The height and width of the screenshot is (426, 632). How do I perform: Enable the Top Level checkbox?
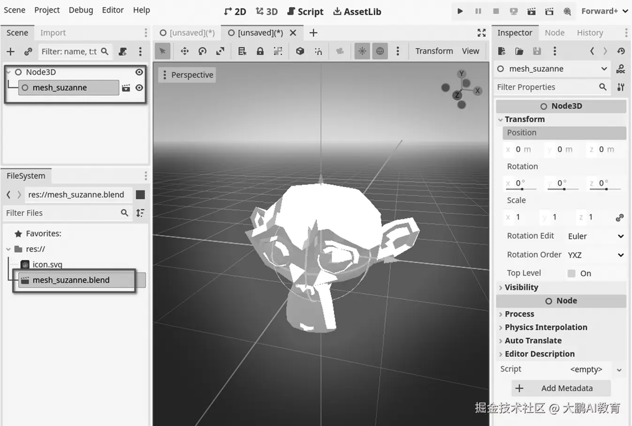[x=571, y=274]
